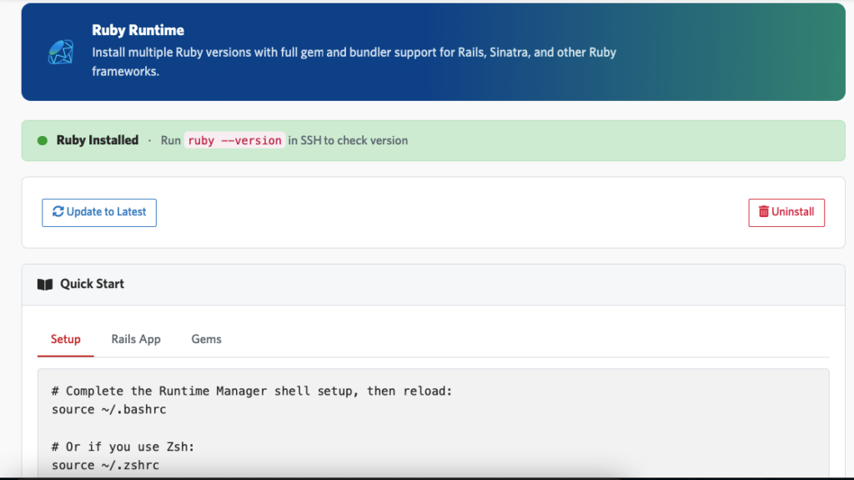
Task: Click the Update to Latest button
Action: click(99, 213)
